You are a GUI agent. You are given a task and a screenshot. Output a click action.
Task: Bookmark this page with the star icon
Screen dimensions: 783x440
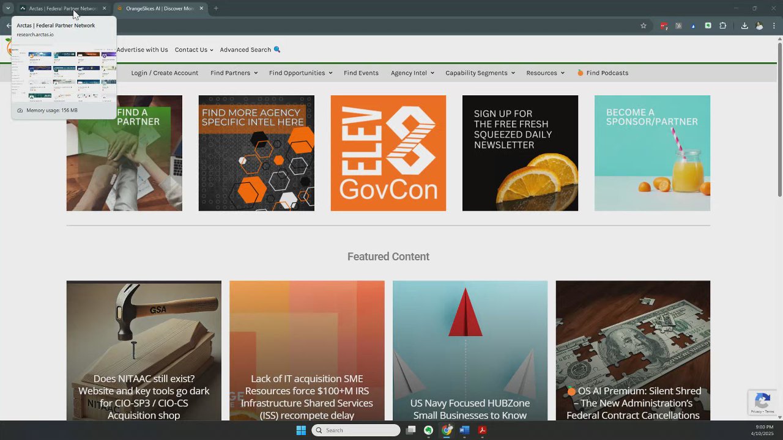click(644, 26)
